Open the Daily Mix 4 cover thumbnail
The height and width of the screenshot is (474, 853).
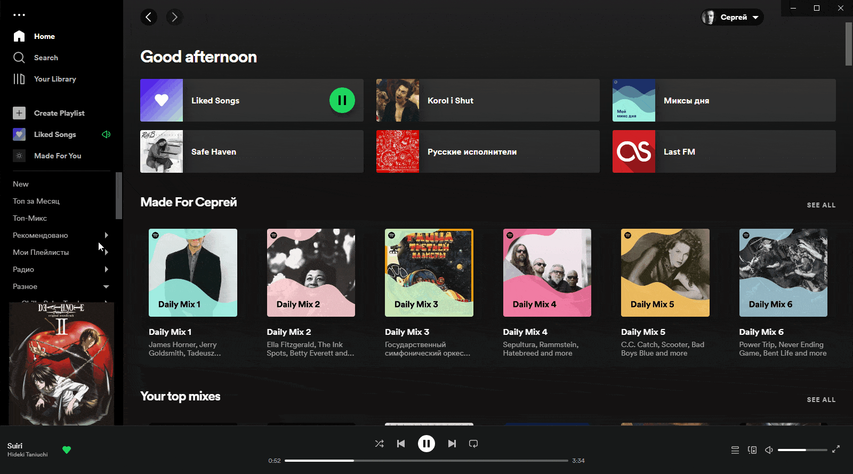(547, 272)
